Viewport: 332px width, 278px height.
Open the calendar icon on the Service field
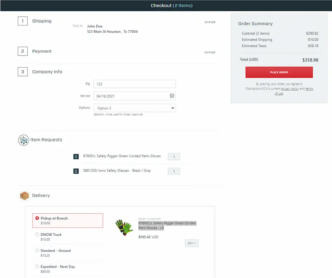171,96
